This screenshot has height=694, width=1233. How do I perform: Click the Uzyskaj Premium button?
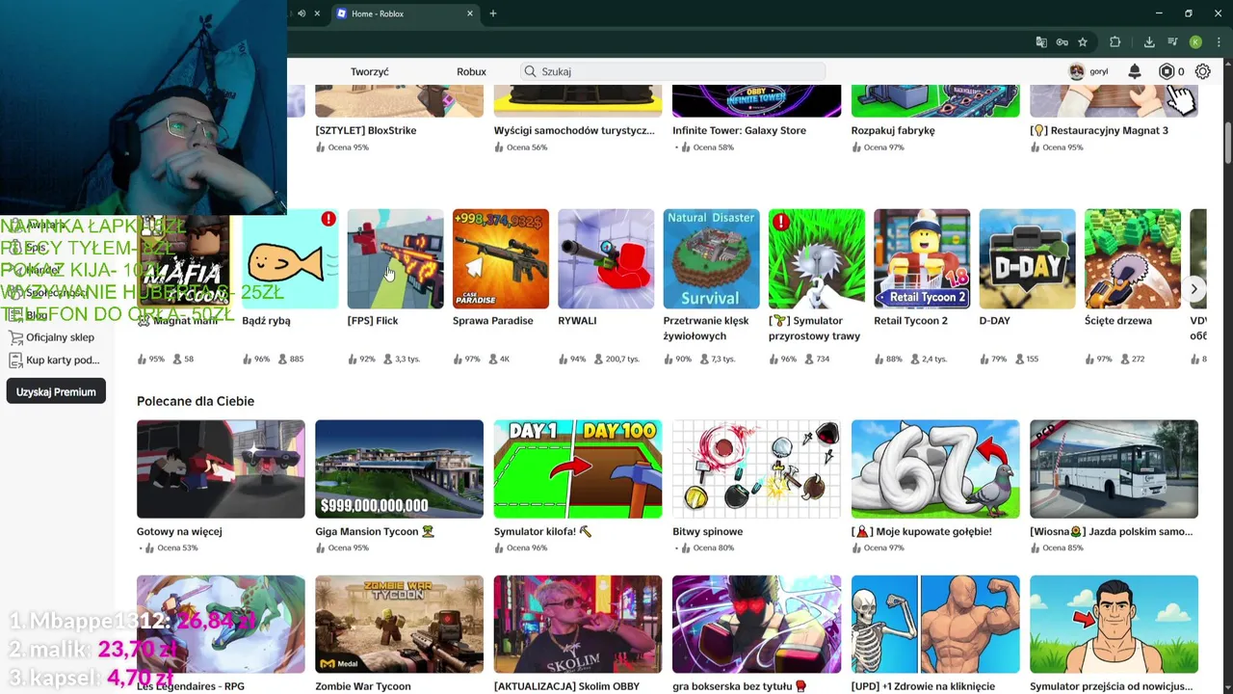pyautogui.click(x=56, y=392)
